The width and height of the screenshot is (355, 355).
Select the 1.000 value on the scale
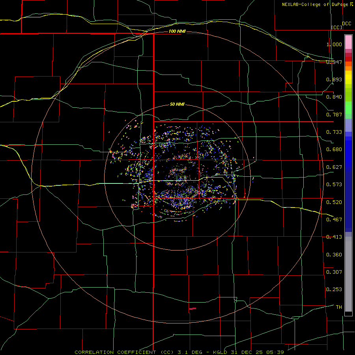pyautogui.click(x=334, y=44)
